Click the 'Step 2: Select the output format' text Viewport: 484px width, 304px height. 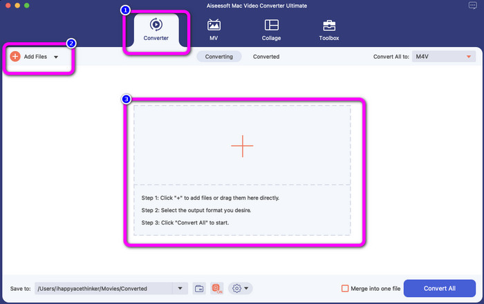(x=196, y=210)
